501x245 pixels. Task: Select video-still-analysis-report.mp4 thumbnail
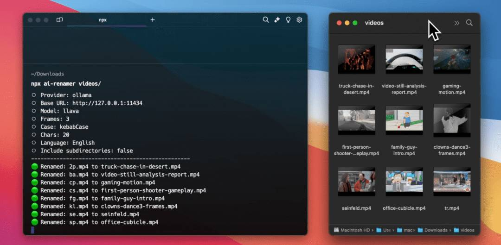point(404,59)
